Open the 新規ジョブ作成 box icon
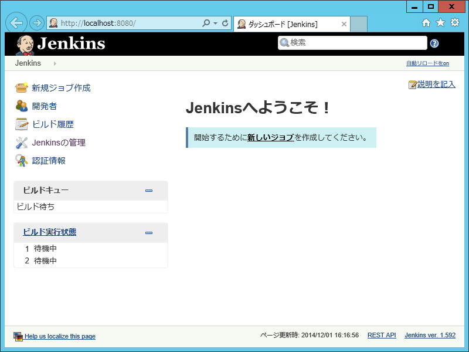This screenshot has width=469, height=352. (x=21, y=87)
